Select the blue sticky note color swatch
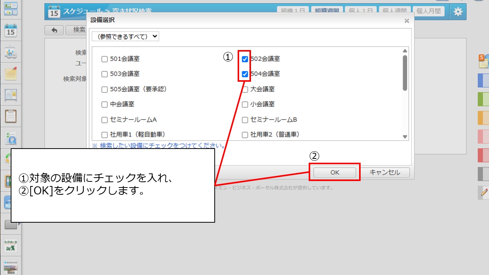489x275 pixels. 484,81
